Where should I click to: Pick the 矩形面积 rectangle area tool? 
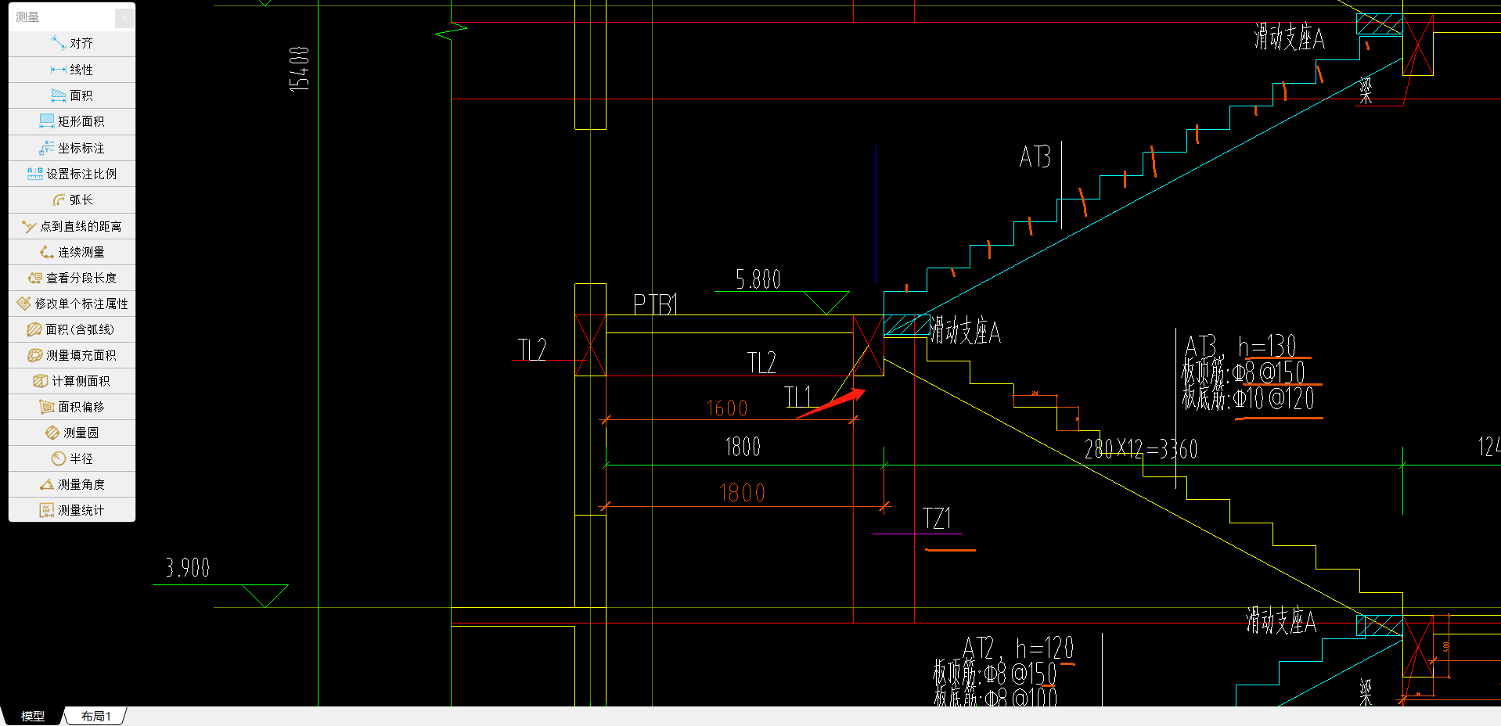[72, 121]
